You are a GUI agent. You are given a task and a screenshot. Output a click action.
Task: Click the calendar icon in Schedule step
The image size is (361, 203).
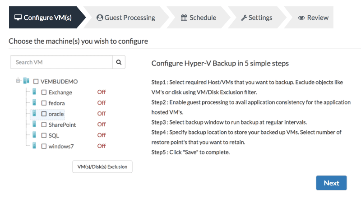click(x=184, y=18)
